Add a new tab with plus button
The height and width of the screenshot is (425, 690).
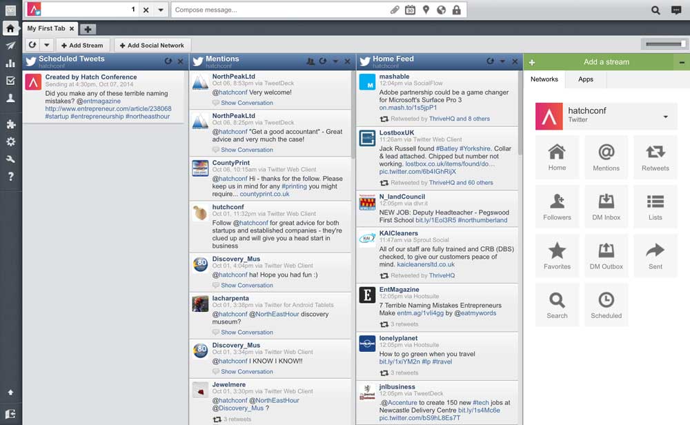click(88, 30)
